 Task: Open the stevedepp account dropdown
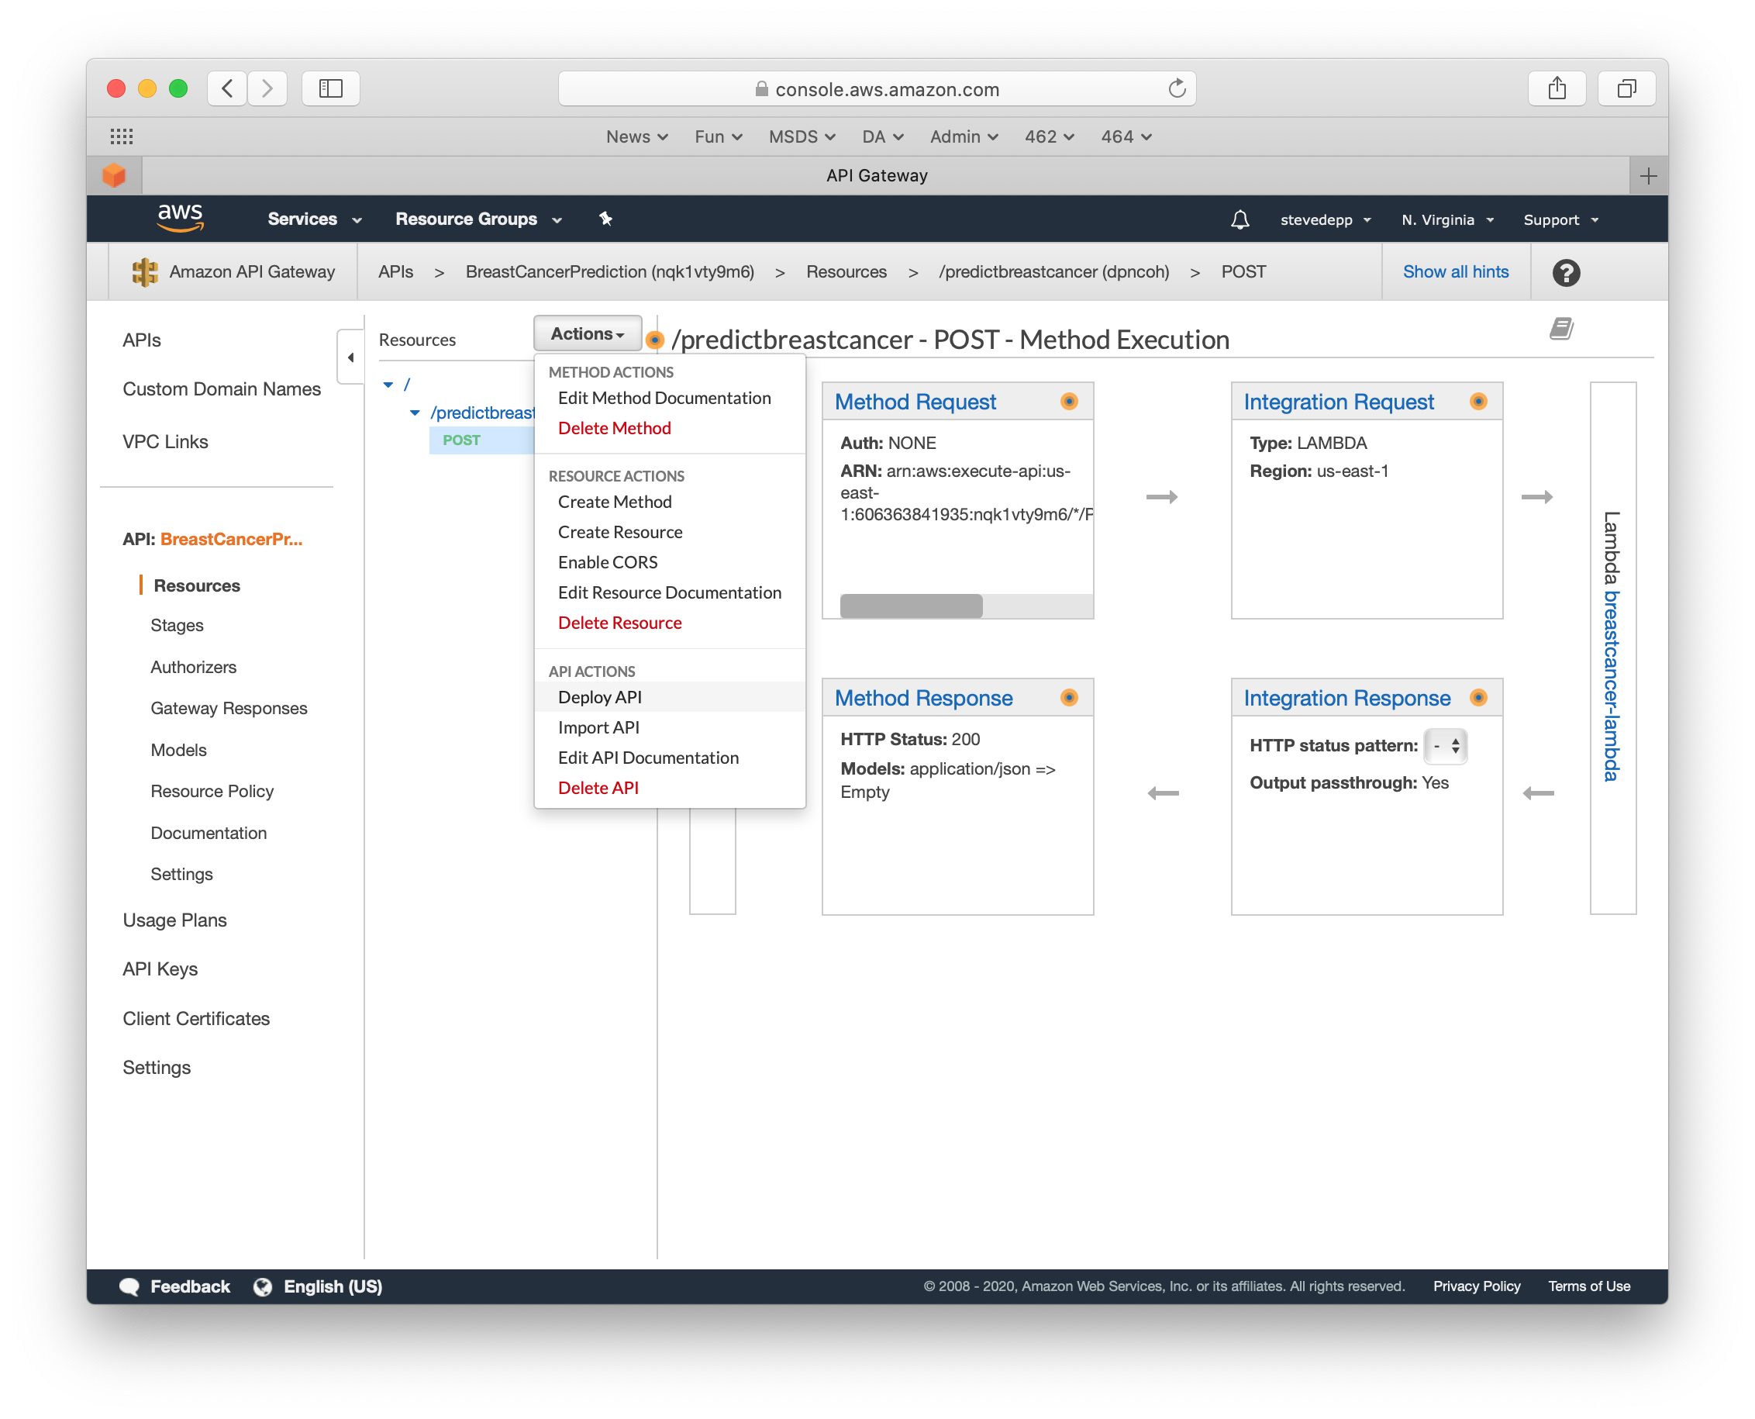[x=1325, y=220]
